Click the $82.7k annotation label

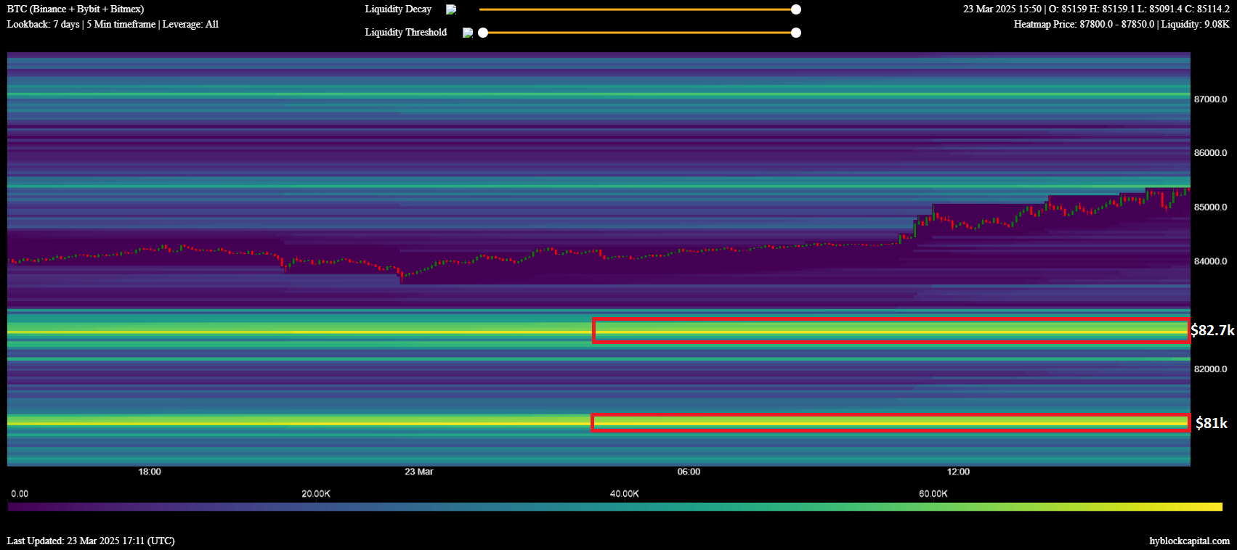(1212, 330)
